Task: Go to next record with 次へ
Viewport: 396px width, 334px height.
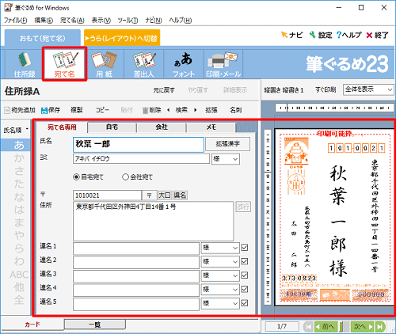Action: point(363,327)
